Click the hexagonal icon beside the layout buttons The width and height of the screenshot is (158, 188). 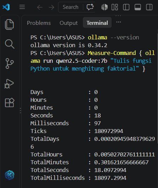[105, 7]
